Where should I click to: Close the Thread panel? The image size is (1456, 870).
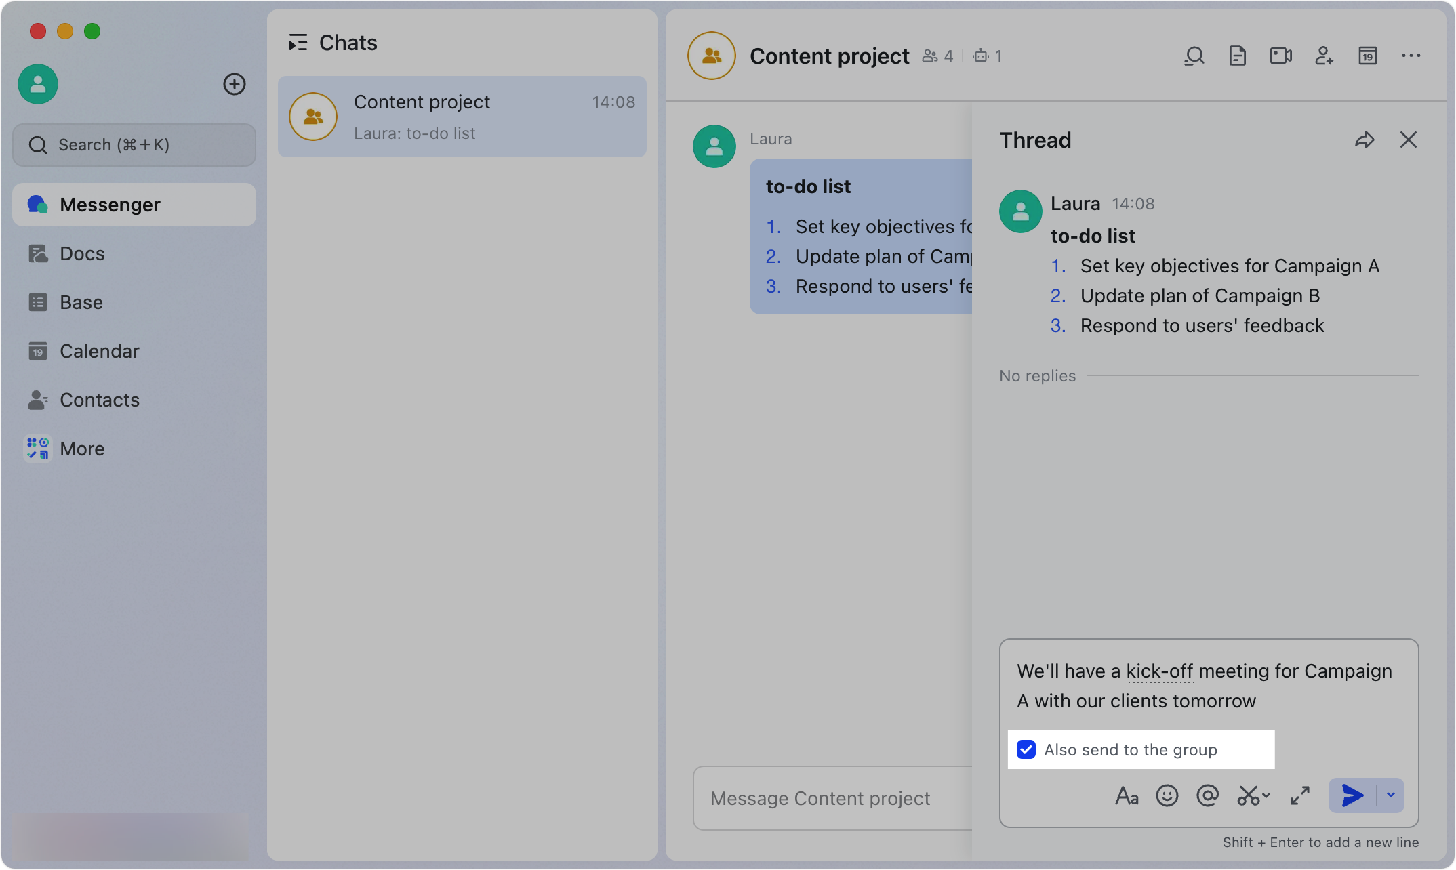tap(1409, 140)
